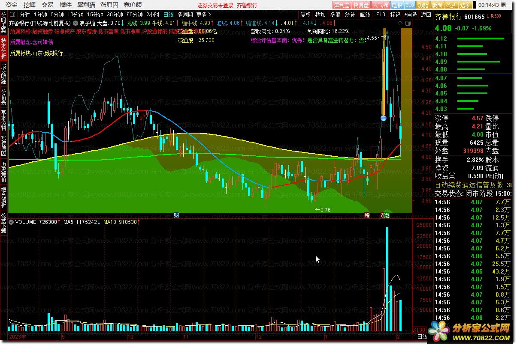Open the 功能 title bar button
This screenshot has width=517, height=345.
(423, 5)
